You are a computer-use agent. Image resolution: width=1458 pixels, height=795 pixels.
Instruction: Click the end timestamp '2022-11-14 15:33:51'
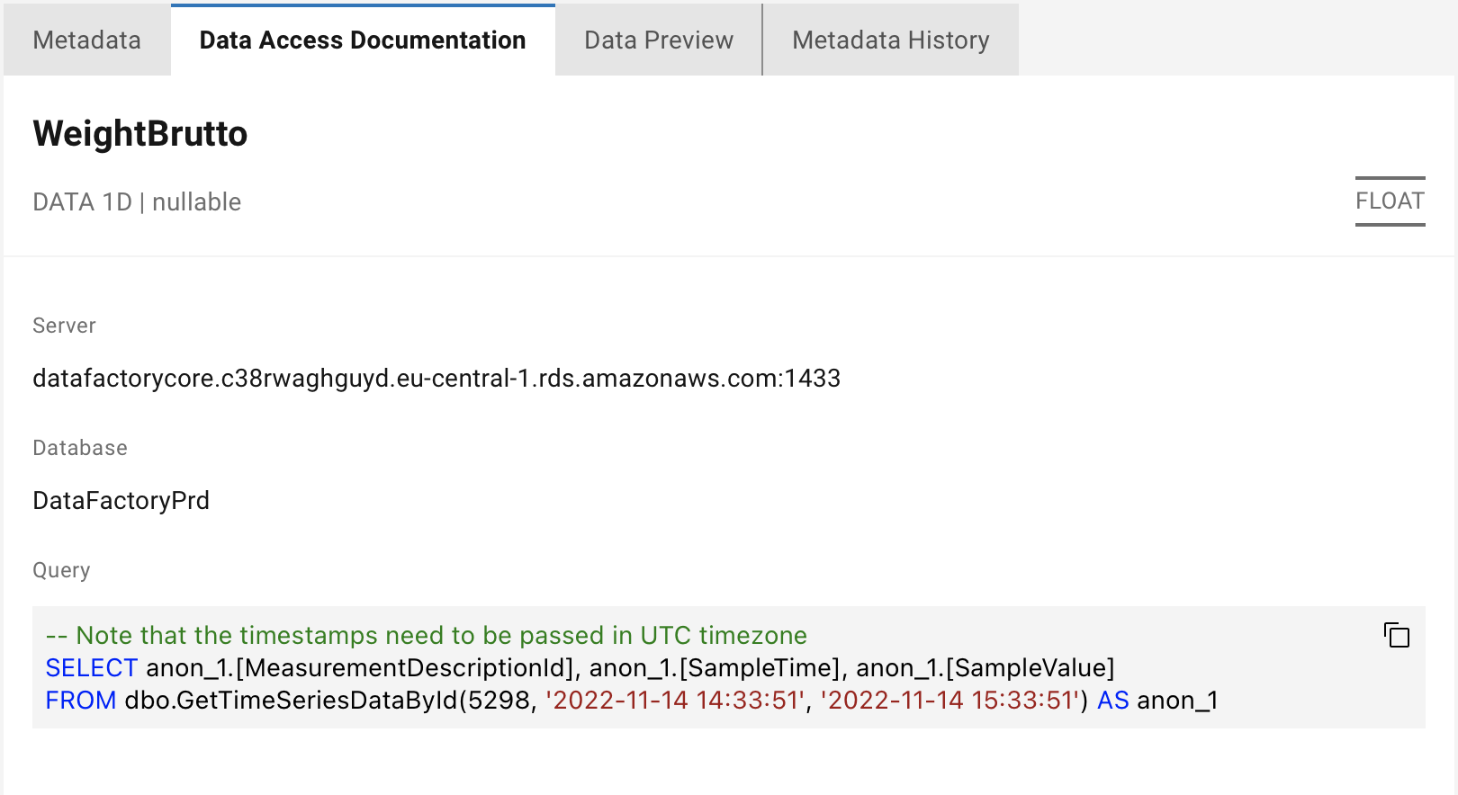[x=949, y=701]
